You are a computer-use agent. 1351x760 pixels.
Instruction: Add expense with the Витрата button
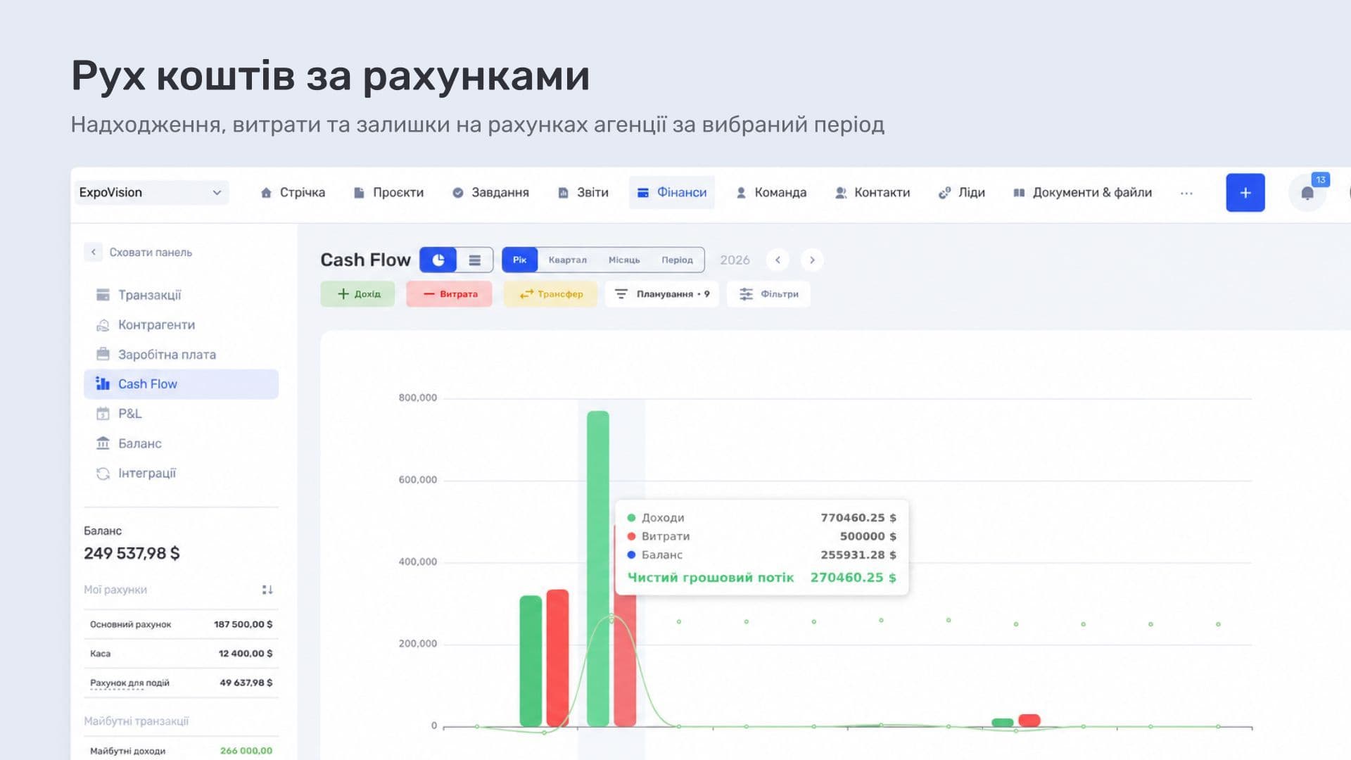[449, 294]
